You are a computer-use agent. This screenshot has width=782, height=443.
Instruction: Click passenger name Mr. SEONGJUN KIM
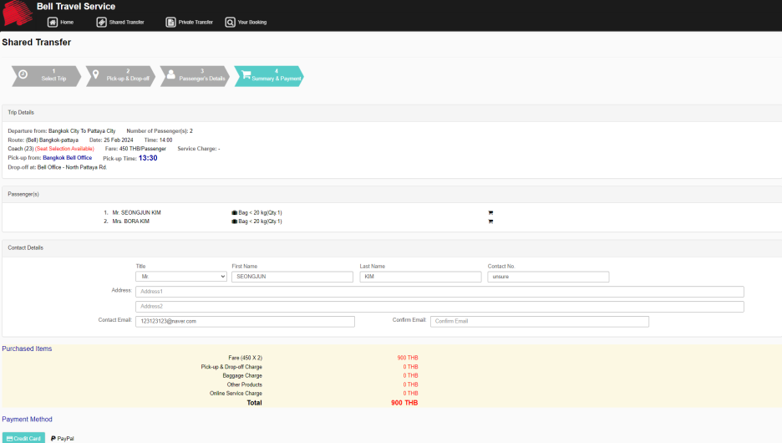pos(137,212)
